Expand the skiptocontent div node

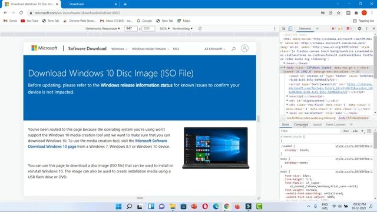tap(287, 101)
